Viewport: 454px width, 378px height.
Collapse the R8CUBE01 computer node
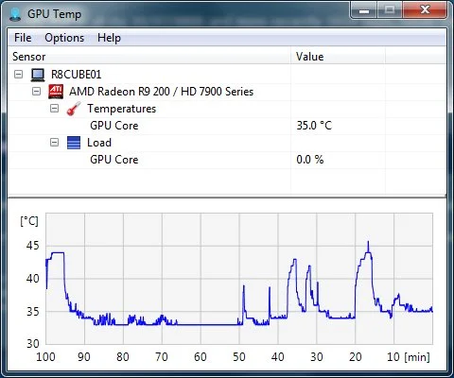19,75
